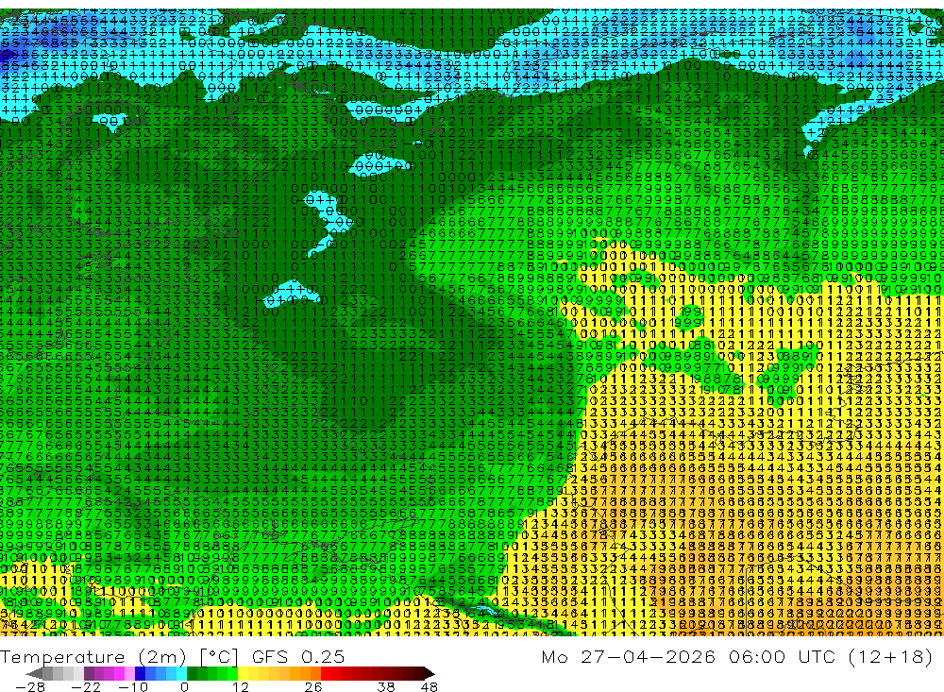Click the gray left arrow of color scale
Image resolution: width=944 pixels, height=692 pixels.
[34, 674]
